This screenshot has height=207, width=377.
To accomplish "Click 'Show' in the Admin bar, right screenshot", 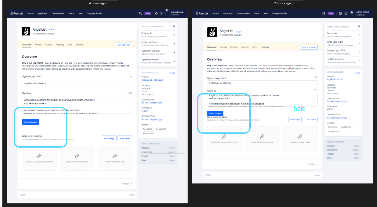I will click(317, 175).
